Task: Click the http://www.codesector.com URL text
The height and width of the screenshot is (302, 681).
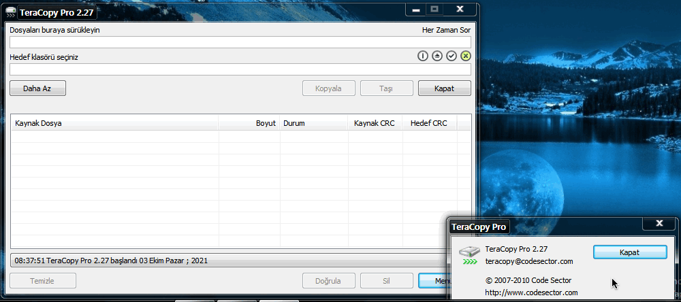Action: 531,292
